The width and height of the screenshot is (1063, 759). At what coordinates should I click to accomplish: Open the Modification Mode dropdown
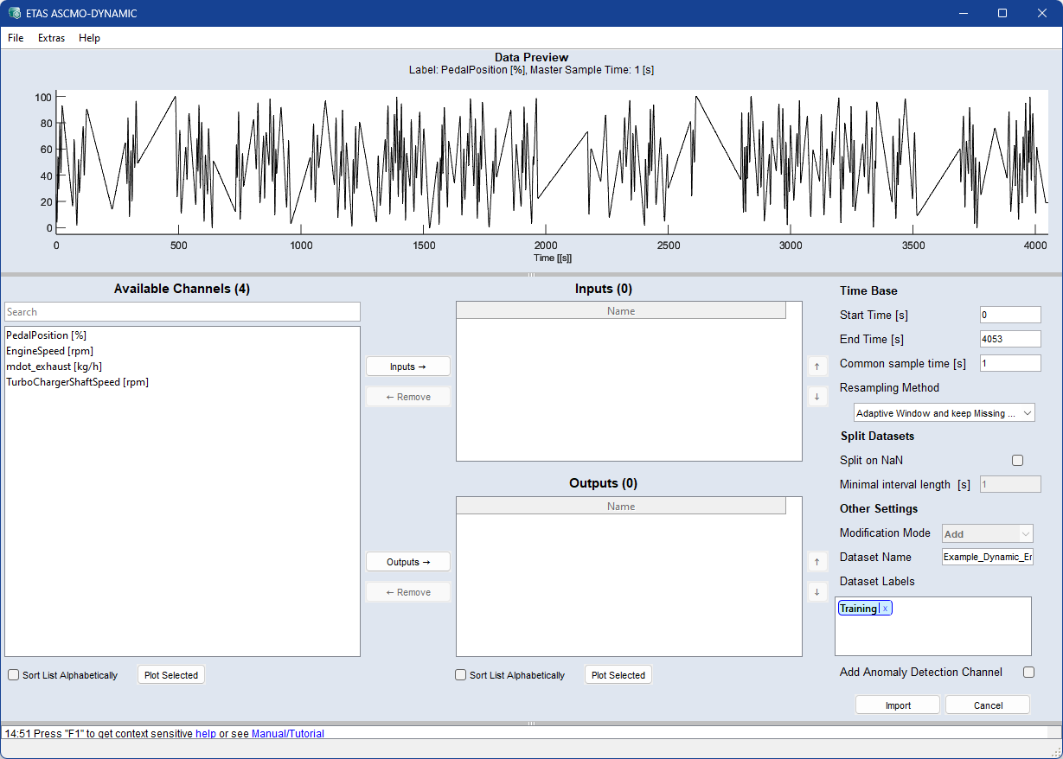(x=987, y=534)
